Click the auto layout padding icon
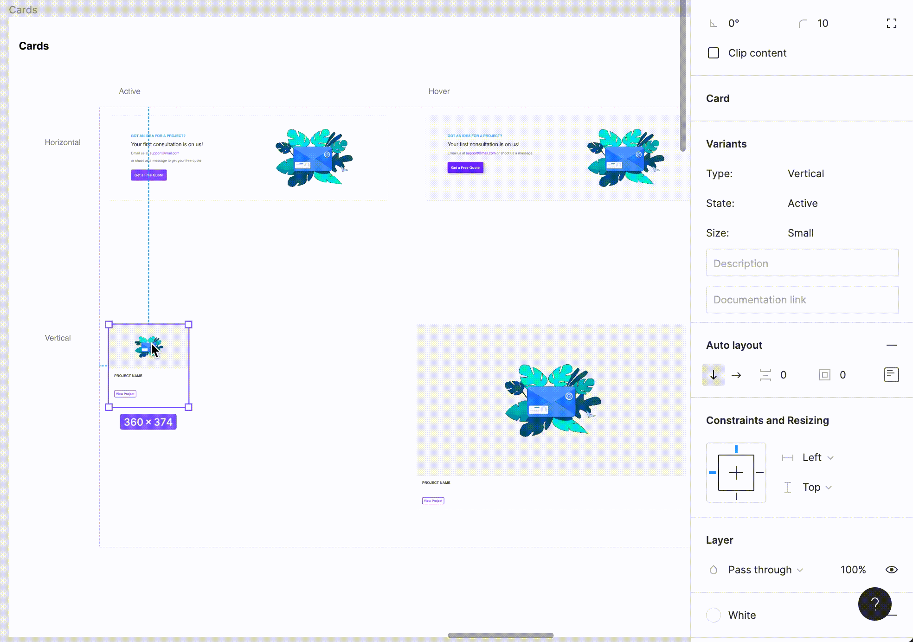Image resolution: width=913 pixels, height=642 pixels. click(x=824, y=375)
